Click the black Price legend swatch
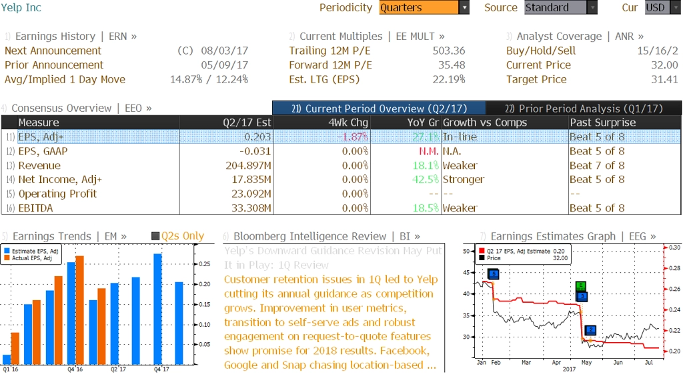The height and width of the screenshot is (374, 683). click(482, 258)
